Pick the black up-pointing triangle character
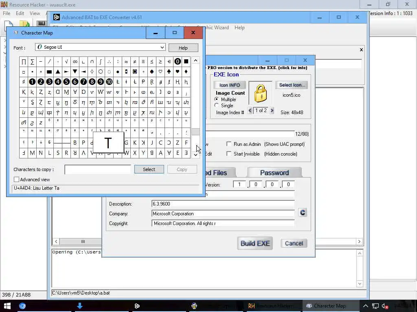 [x=58, y=71]
